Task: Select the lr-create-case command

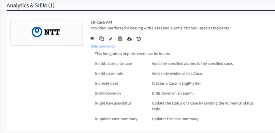Action: pos(106,83)
